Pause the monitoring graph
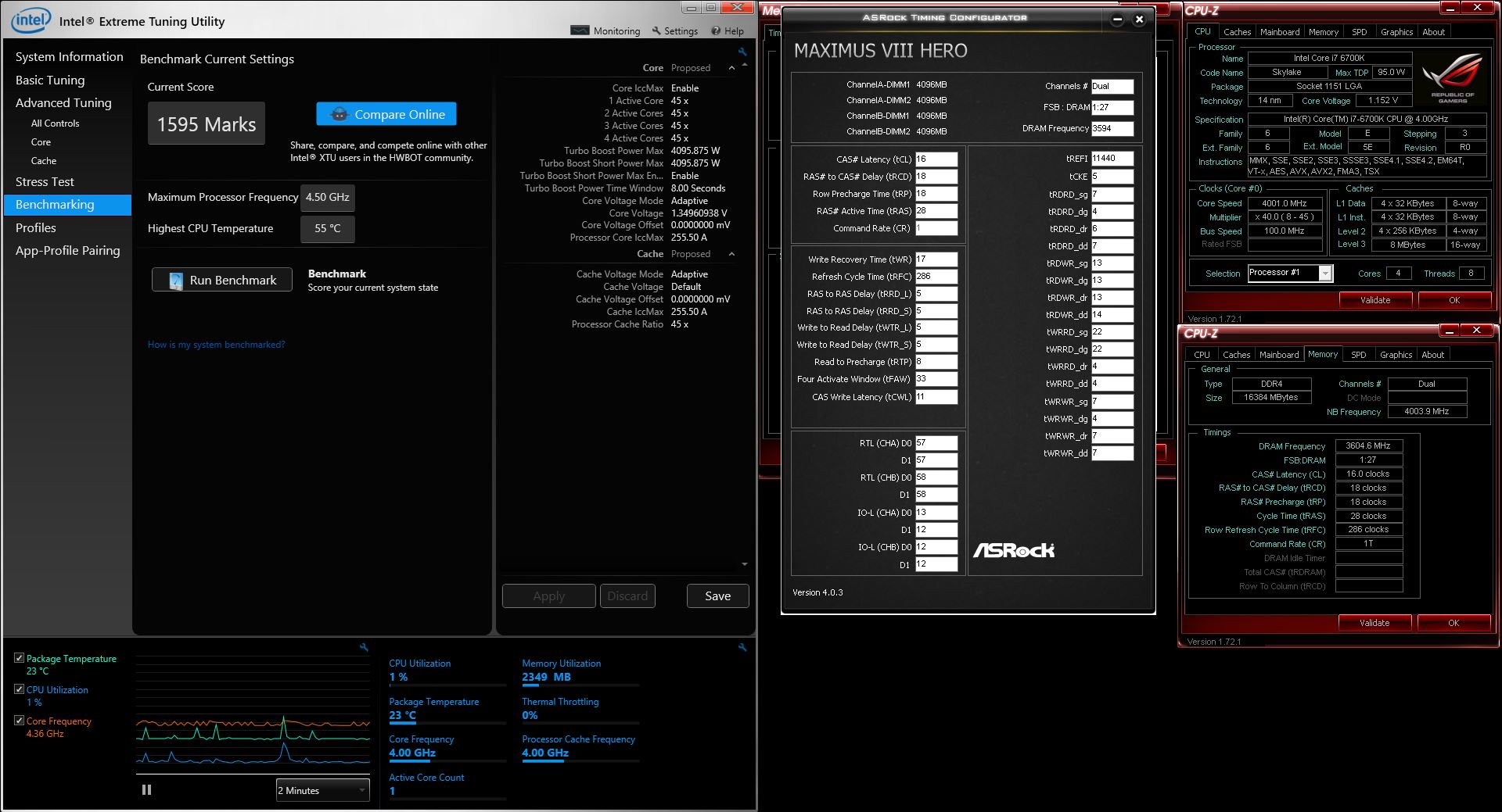Screen dimensions: 1502x812 (146, 790)
